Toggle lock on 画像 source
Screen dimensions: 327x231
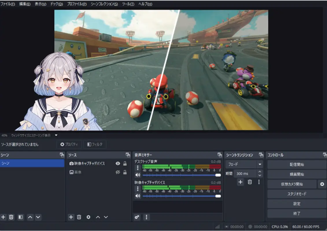click(125, 172)
